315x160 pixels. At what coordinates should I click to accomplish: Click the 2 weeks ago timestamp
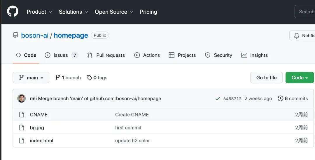coord(258,99)
